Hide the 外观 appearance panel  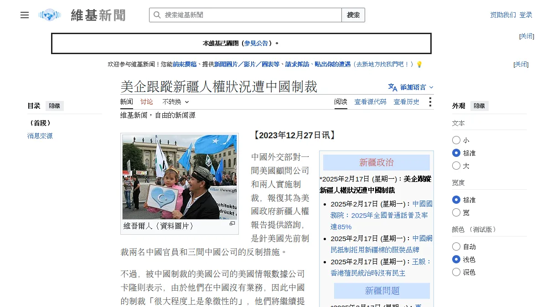tap(480, 106)
